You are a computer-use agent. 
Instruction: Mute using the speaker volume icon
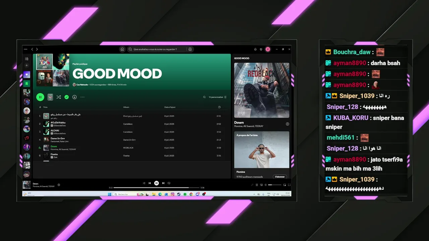click(266, 185)
